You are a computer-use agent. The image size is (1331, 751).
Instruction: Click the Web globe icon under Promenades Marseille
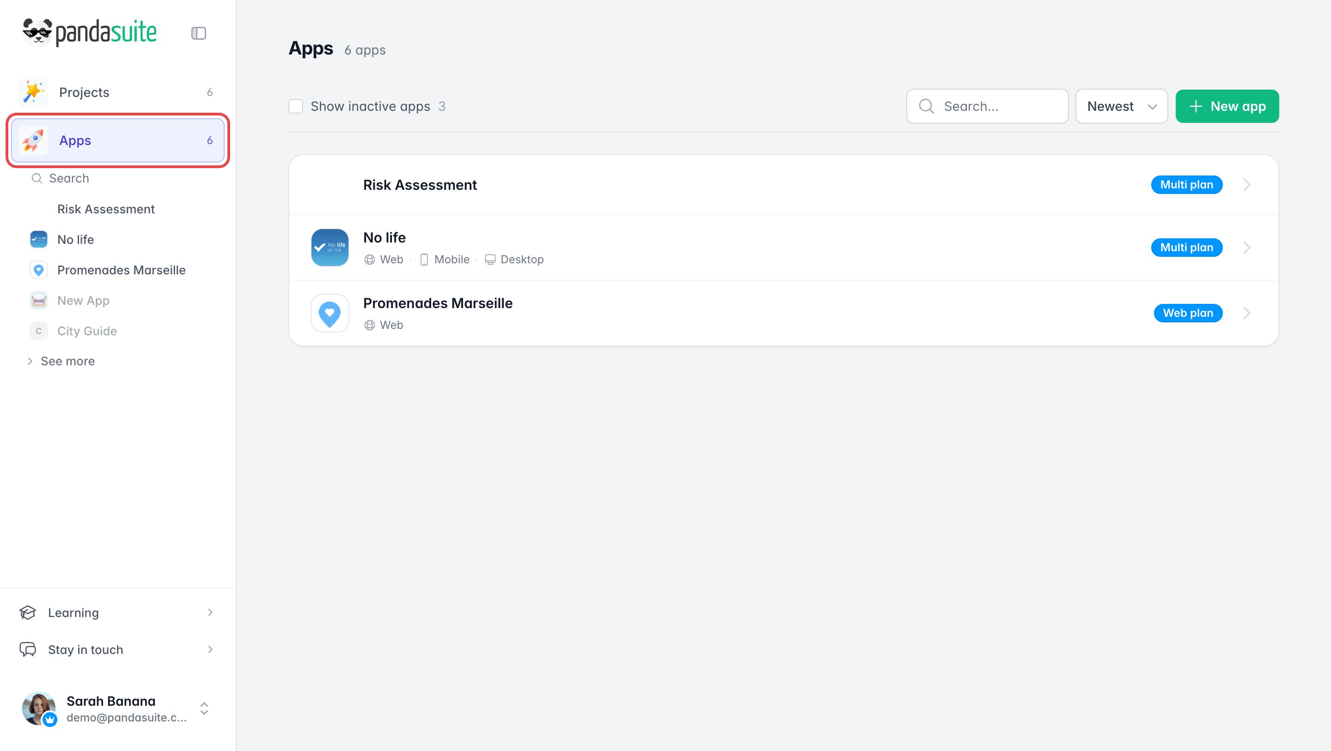(x=369, y=326)
